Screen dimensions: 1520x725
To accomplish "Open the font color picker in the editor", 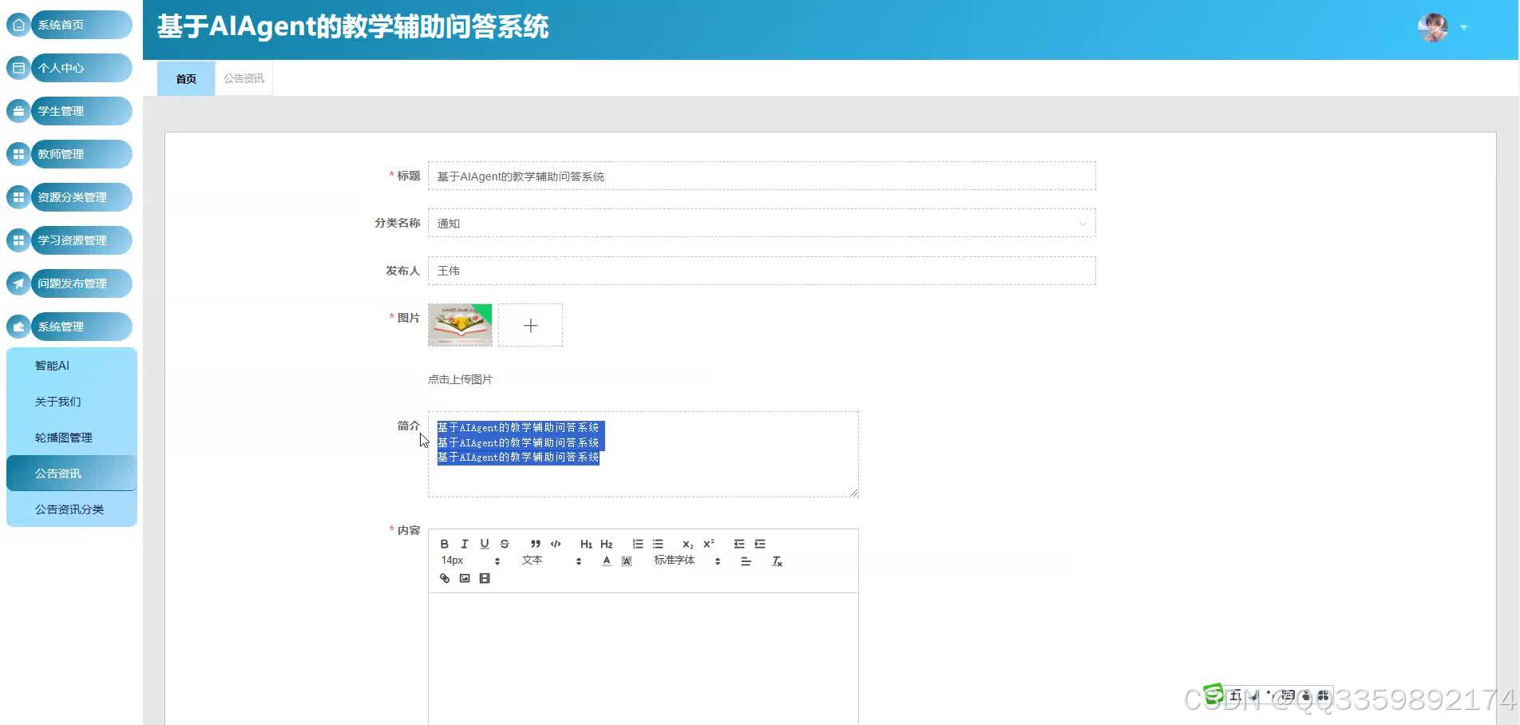I will (606, 561).
